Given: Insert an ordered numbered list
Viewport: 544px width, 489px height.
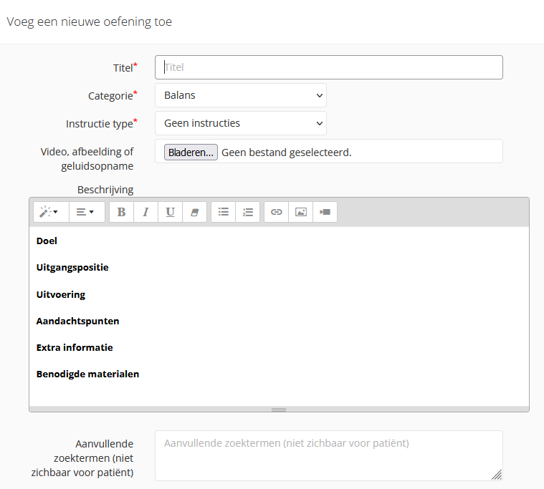Looking at the screenshot, I should (248, 212).
